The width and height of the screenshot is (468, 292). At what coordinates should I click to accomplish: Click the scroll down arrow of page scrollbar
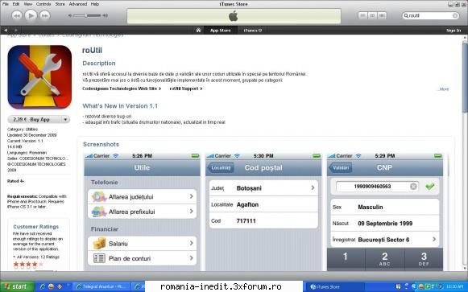point(465,268)
